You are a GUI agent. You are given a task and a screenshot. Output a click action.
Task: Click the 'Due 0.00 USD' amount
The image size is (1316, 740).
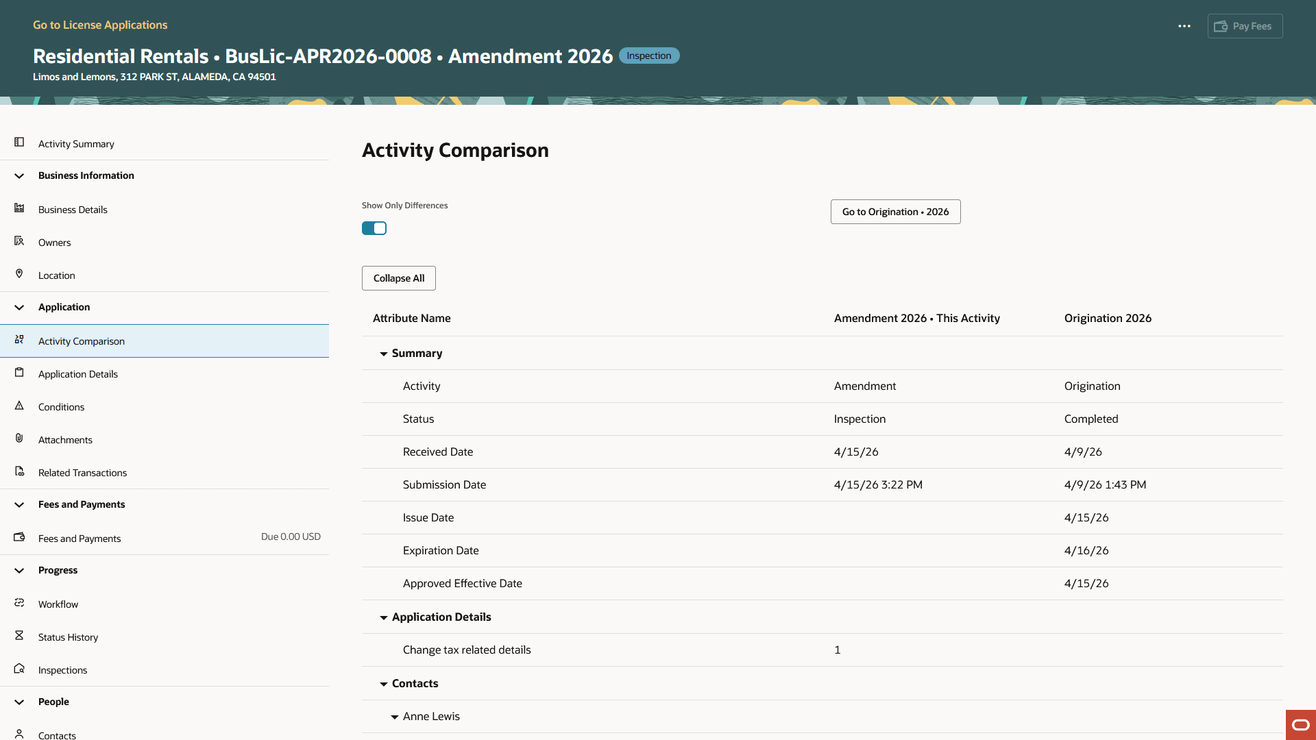tap(291, 536)
